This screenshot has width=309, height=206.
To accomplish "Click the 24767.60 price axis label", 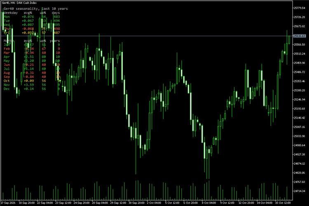I will [x=300, y=182].
